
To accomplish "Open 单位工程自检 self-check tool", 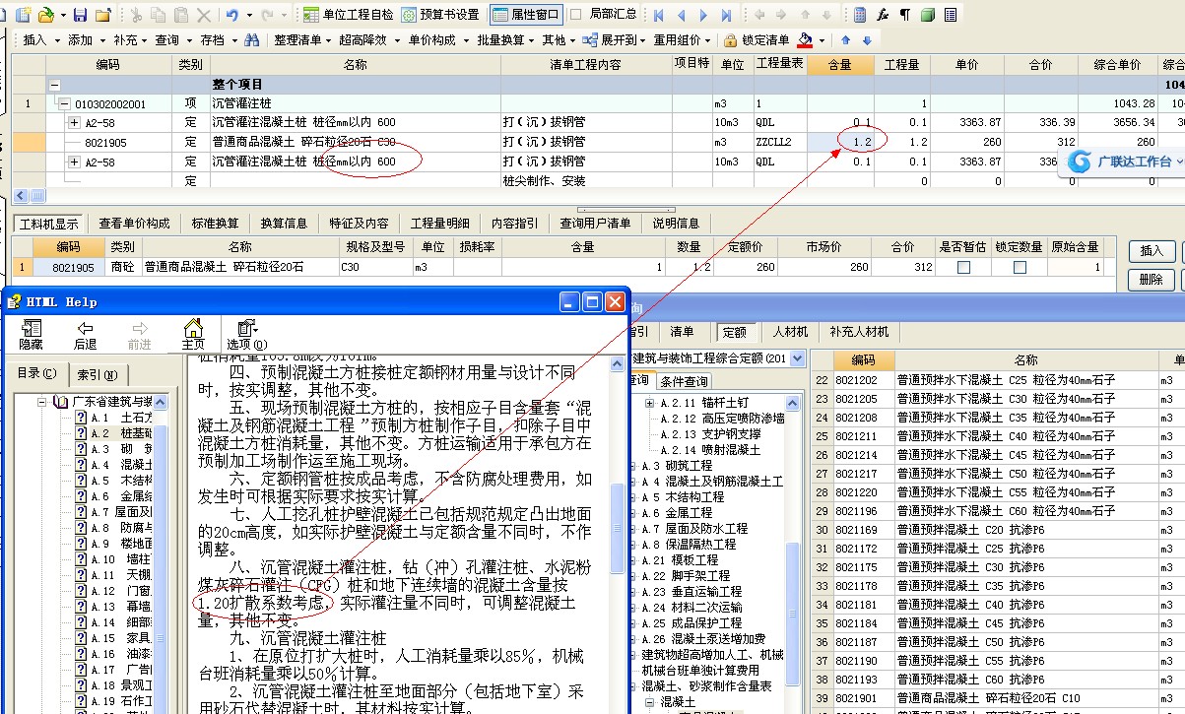I will [348, 15].
